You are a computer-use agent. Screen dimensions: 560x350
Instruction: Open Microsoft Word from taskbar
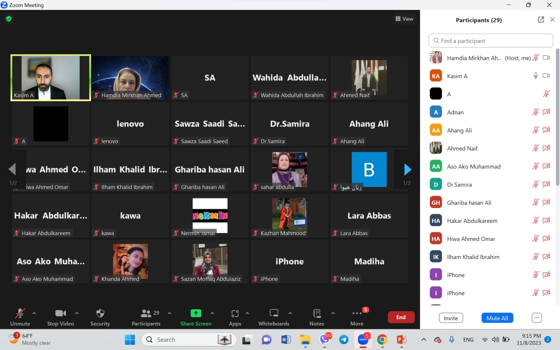pos(286,339)
